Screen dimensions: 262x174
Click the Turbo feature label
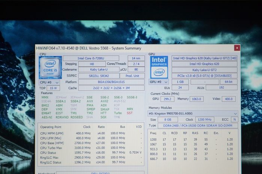click(118, 113)
